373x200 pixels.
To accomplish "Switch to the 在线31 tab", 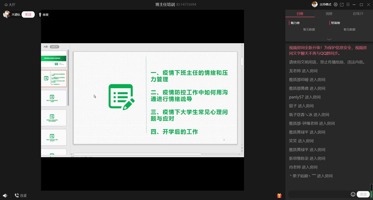I will coord(358,14).
